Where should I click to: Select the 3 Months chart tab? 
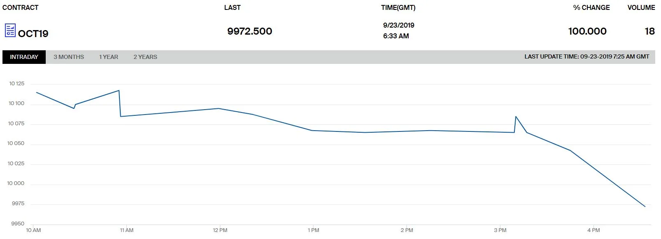pos(69,57)
